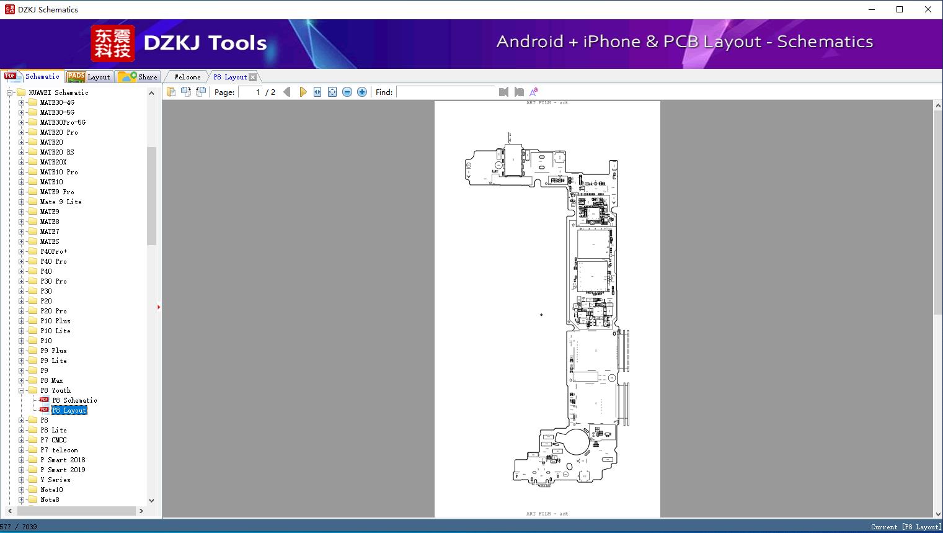Click the red sidebar collapse arrow

tap(159, 307)
